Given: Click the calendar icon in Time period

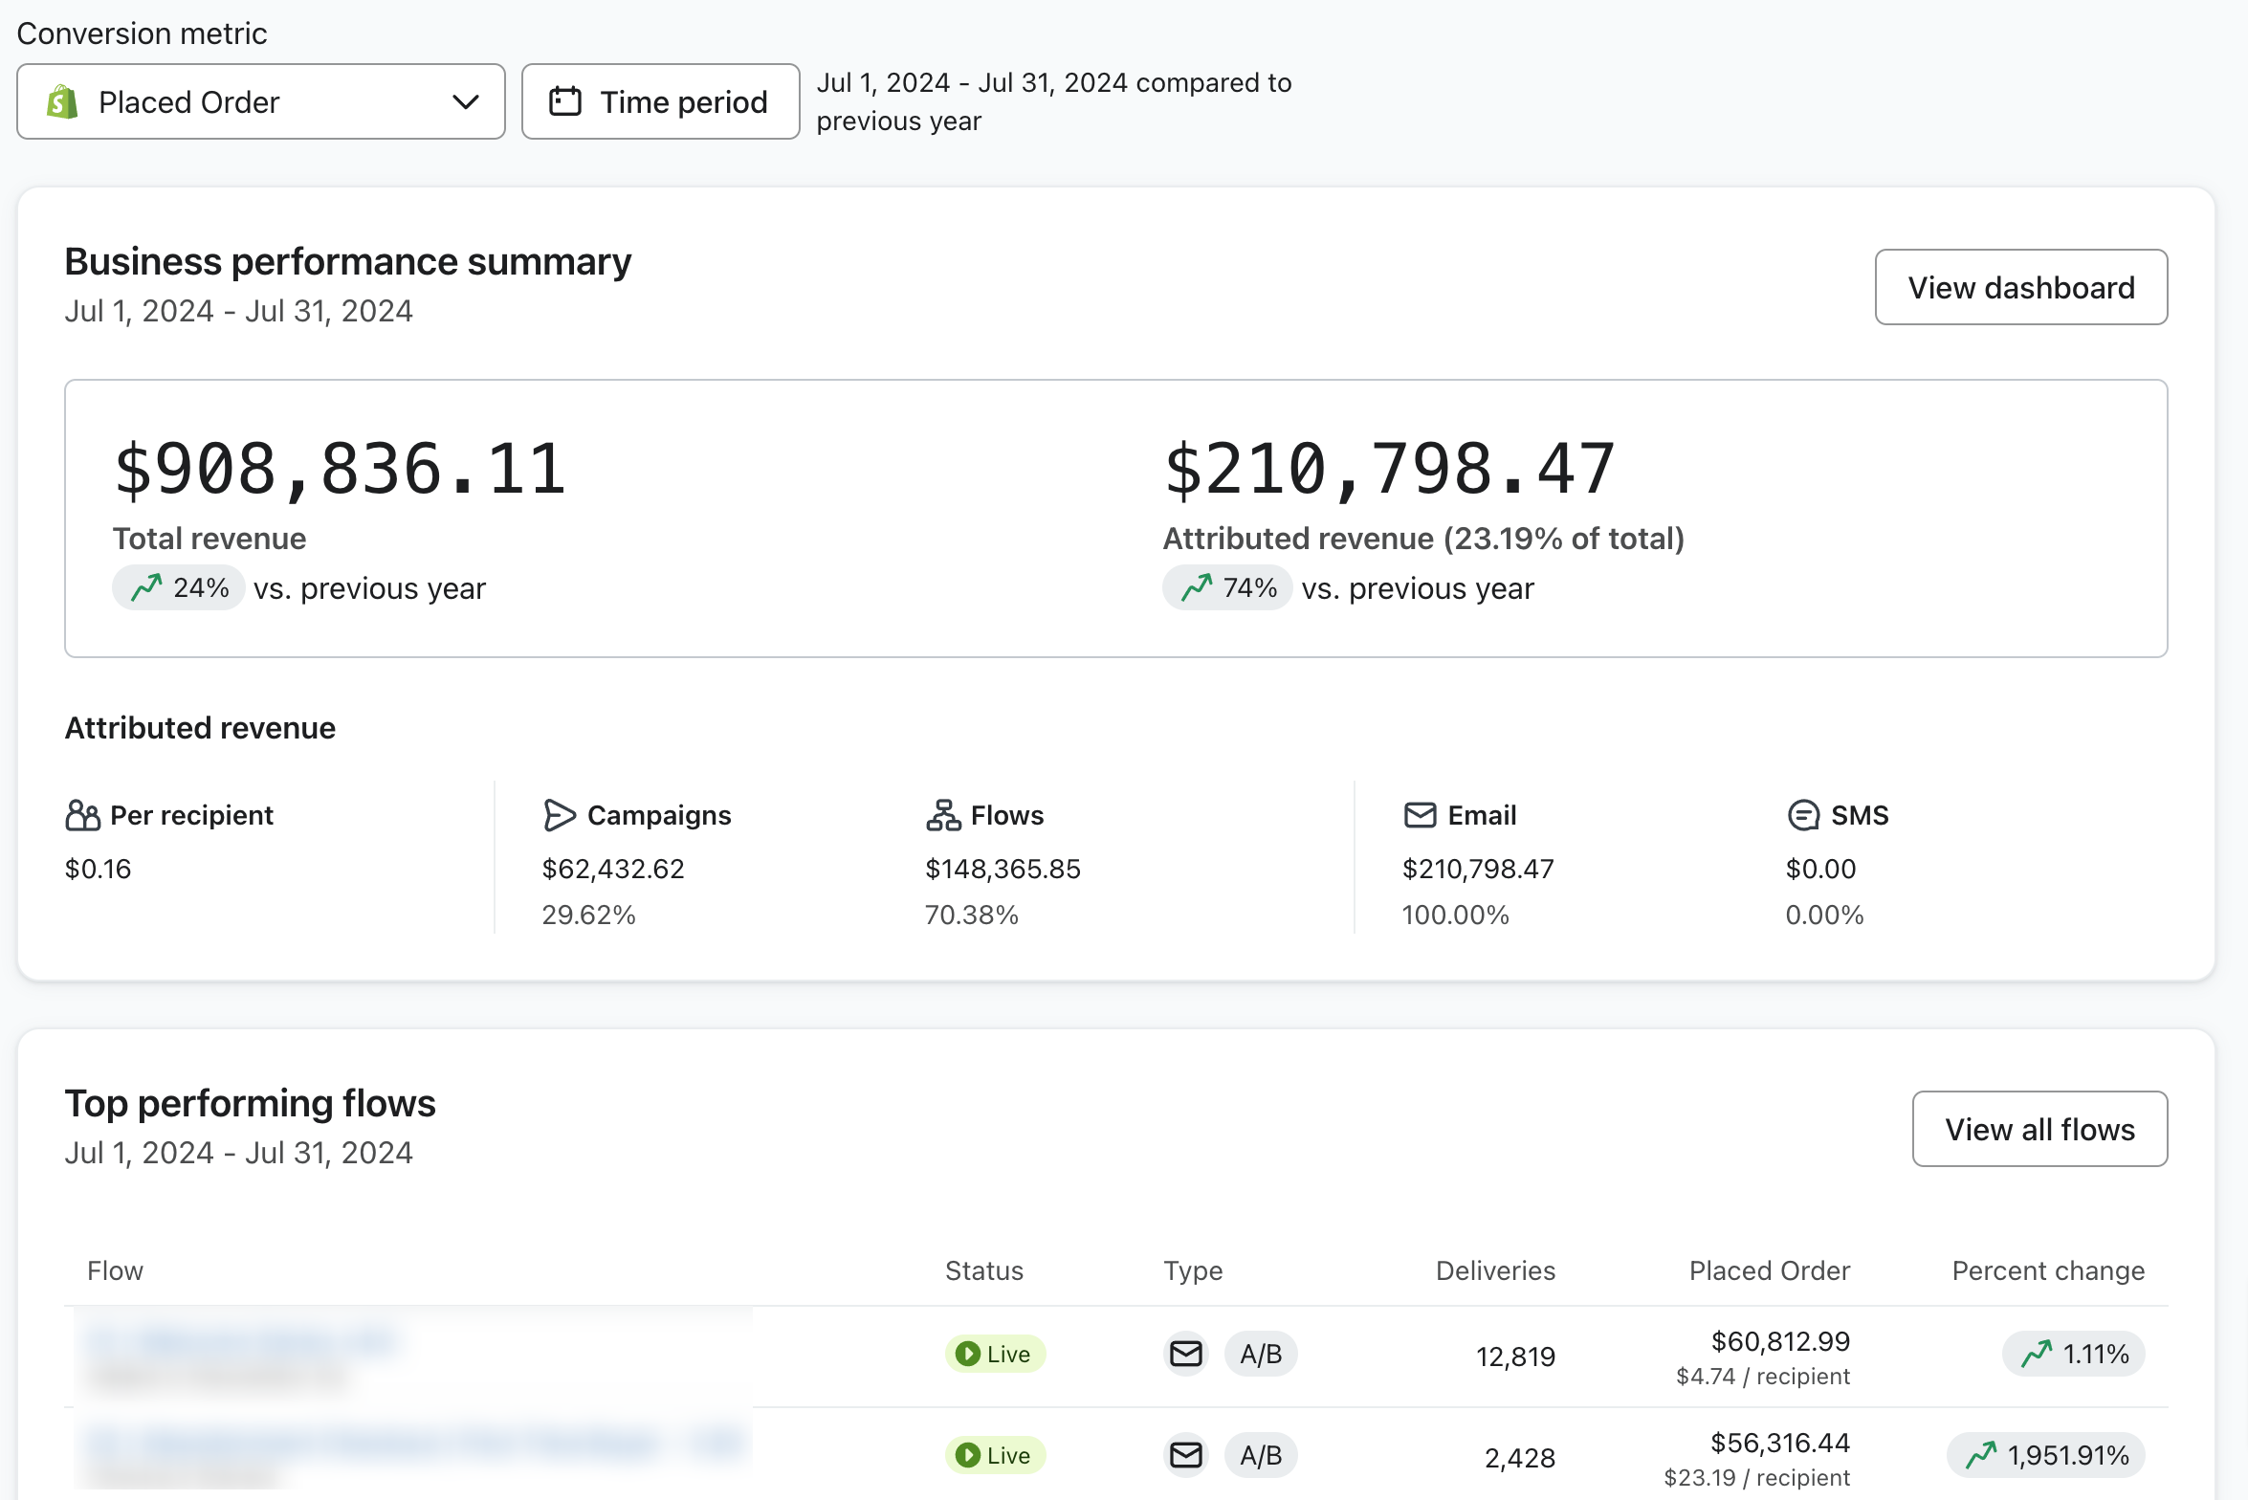Looking at the screenshot, I should [565, 101].
